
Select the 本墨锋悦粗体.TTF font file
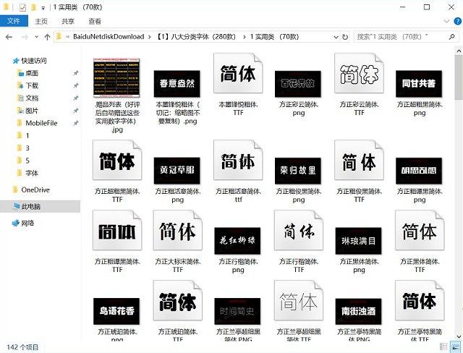pyautogui.click(x=238, y=73)
